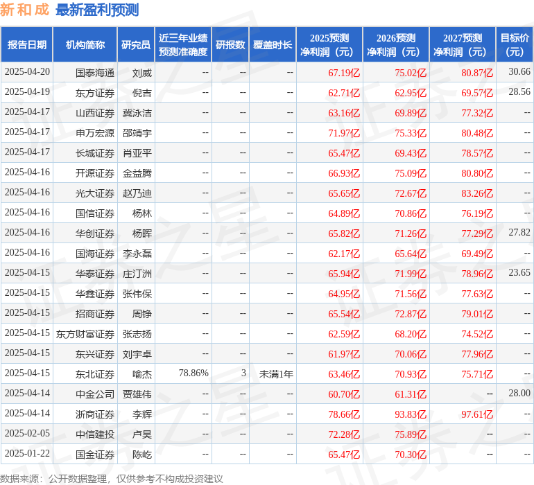The height and width of the screenshot is (485, 534).
Task: Select the 目标价 column header
Action: (x=515, y=45)
